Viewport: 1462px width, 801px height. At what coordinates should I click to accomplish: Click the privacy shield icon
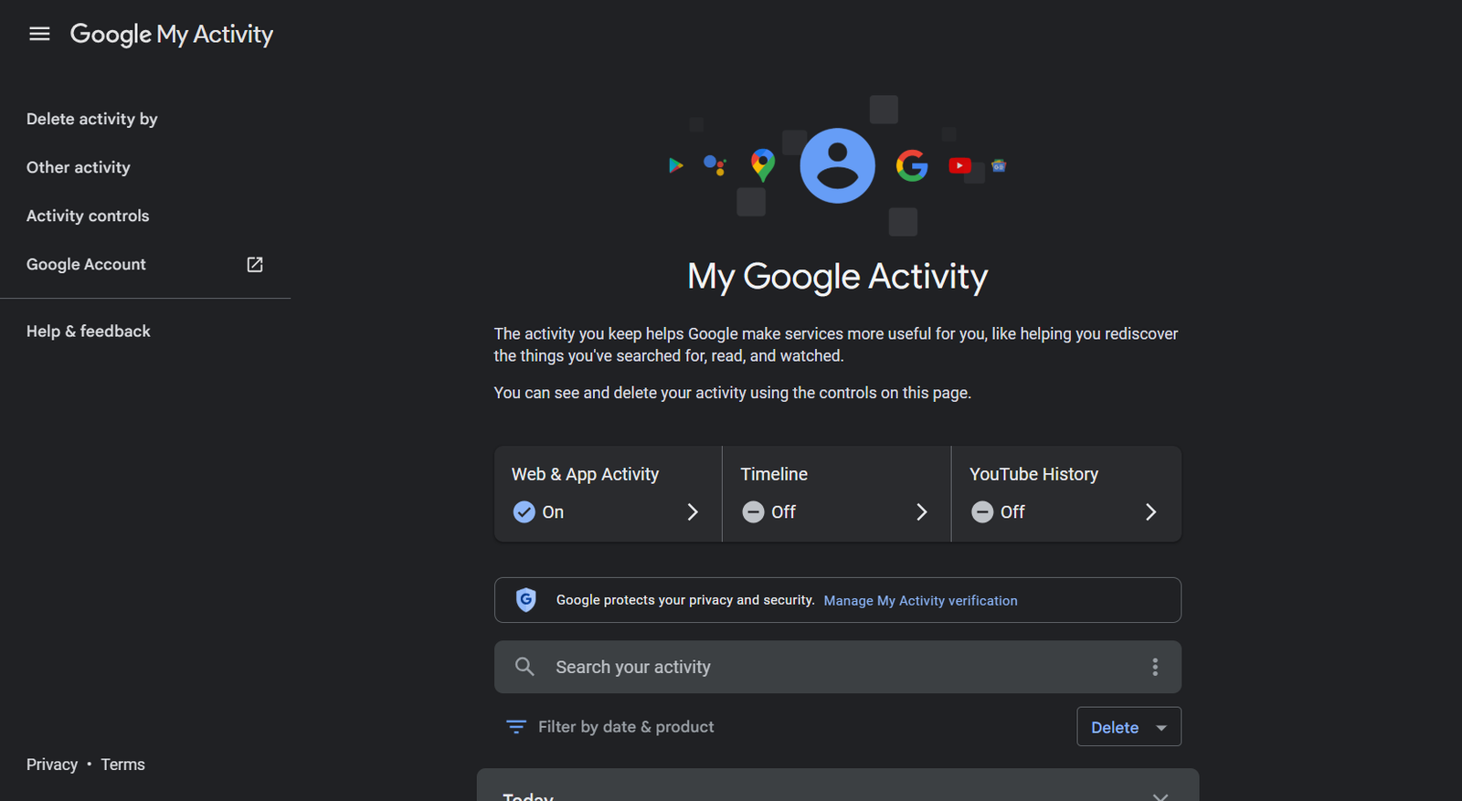[x=526, y=600]
